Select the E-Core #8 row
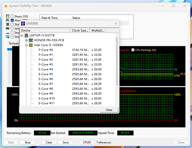Image resolution: width=192 pixels, height=148 pixels. (x=67, y=89)
